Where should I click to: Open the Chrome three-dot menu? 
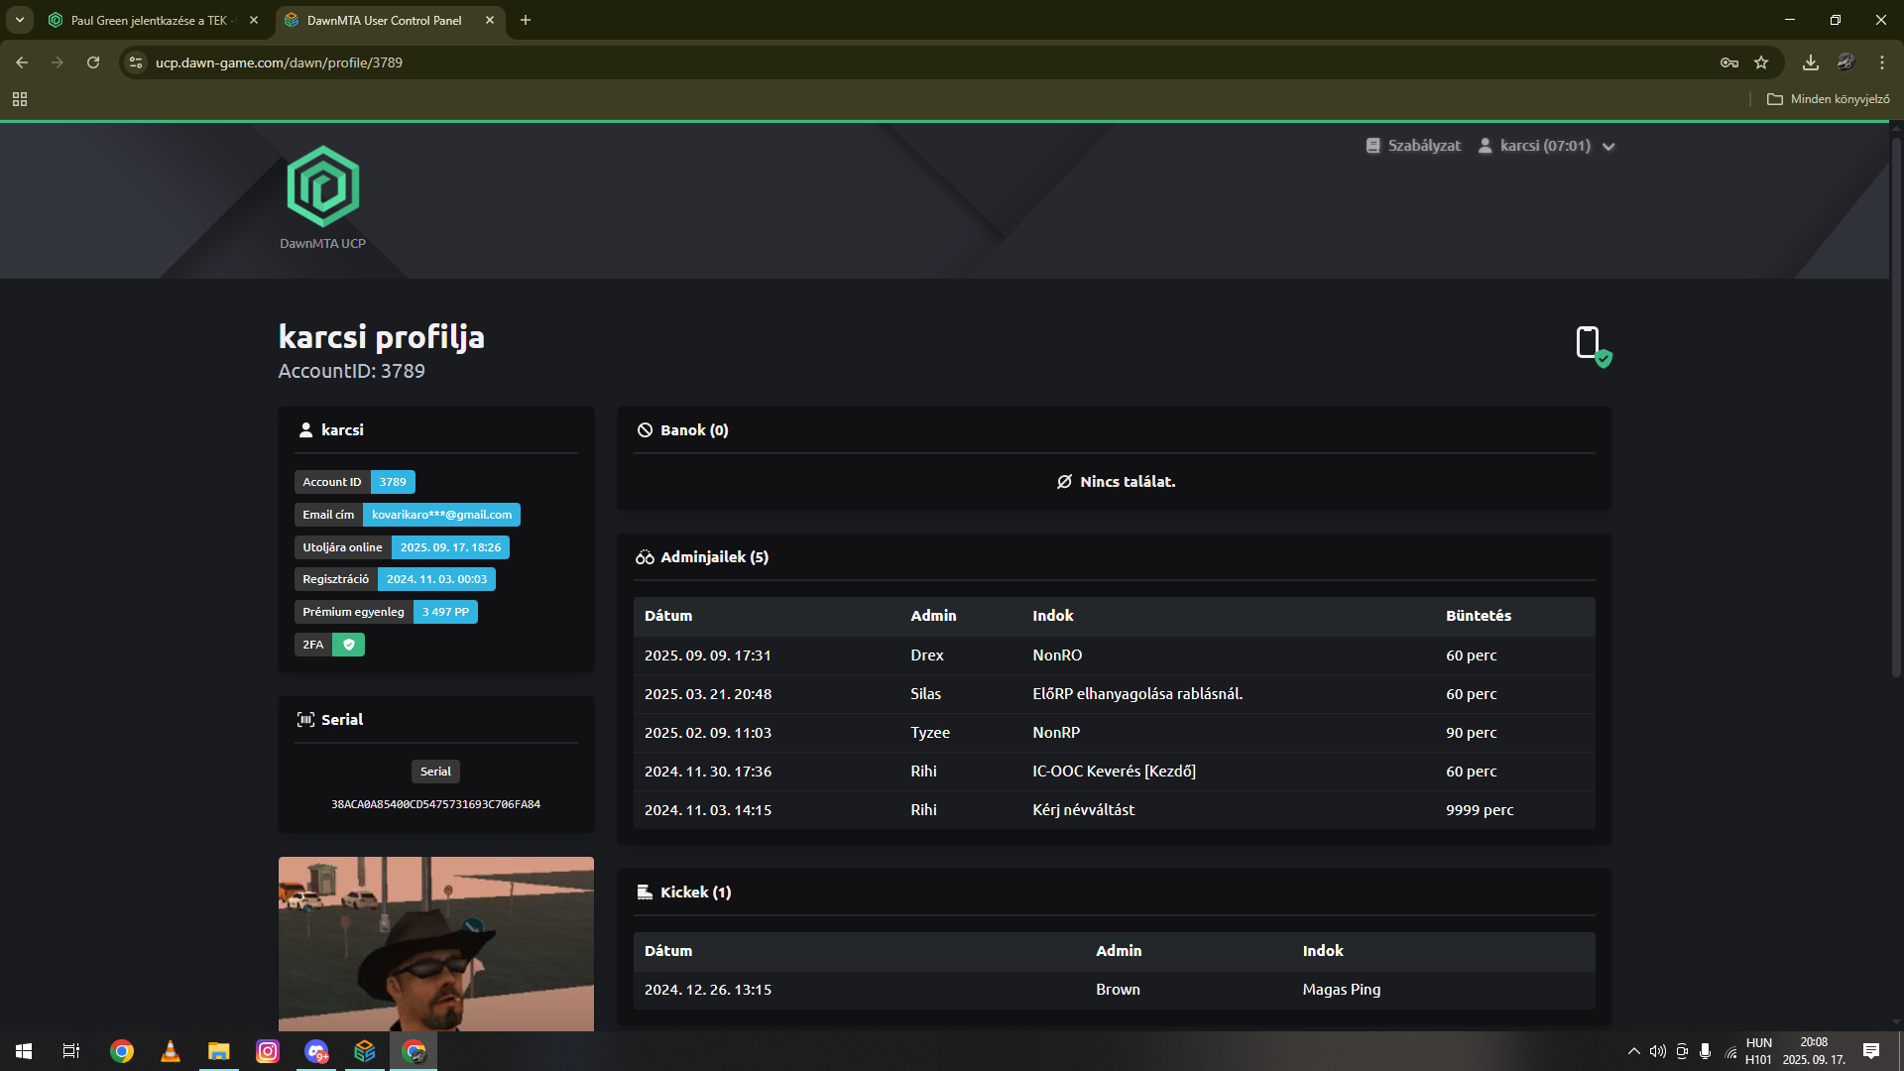[1881, 62]
